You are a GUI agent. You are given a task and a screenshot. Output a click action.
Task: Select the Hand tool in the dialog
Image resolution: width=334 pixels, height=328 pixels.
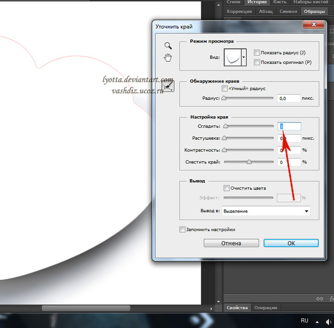[x=168, y=58]
